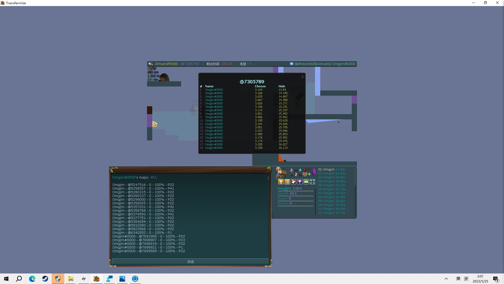Click the 12-Omgjrn 15.78s record entry
This screenshot has height=284, width=504.
pyautogui.click(x=332, y=213)
